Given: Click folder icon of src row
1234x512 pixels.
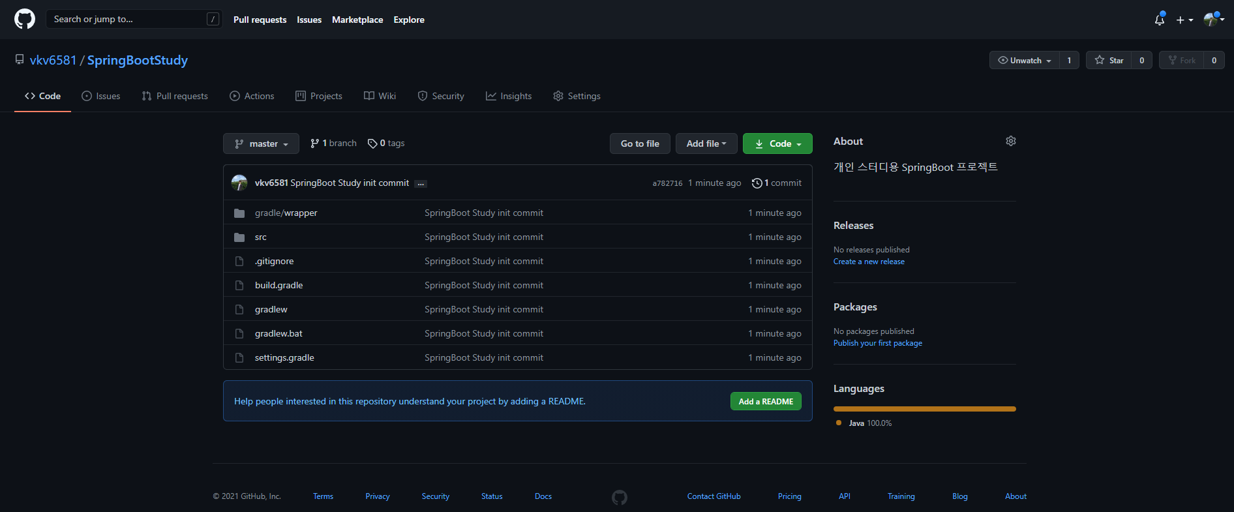Looking at the screenshot, I should coord(239,237).
